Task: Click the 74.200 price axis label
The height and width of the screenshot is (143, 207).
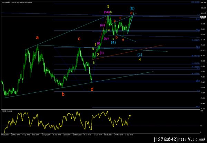Action: (203, 88)
